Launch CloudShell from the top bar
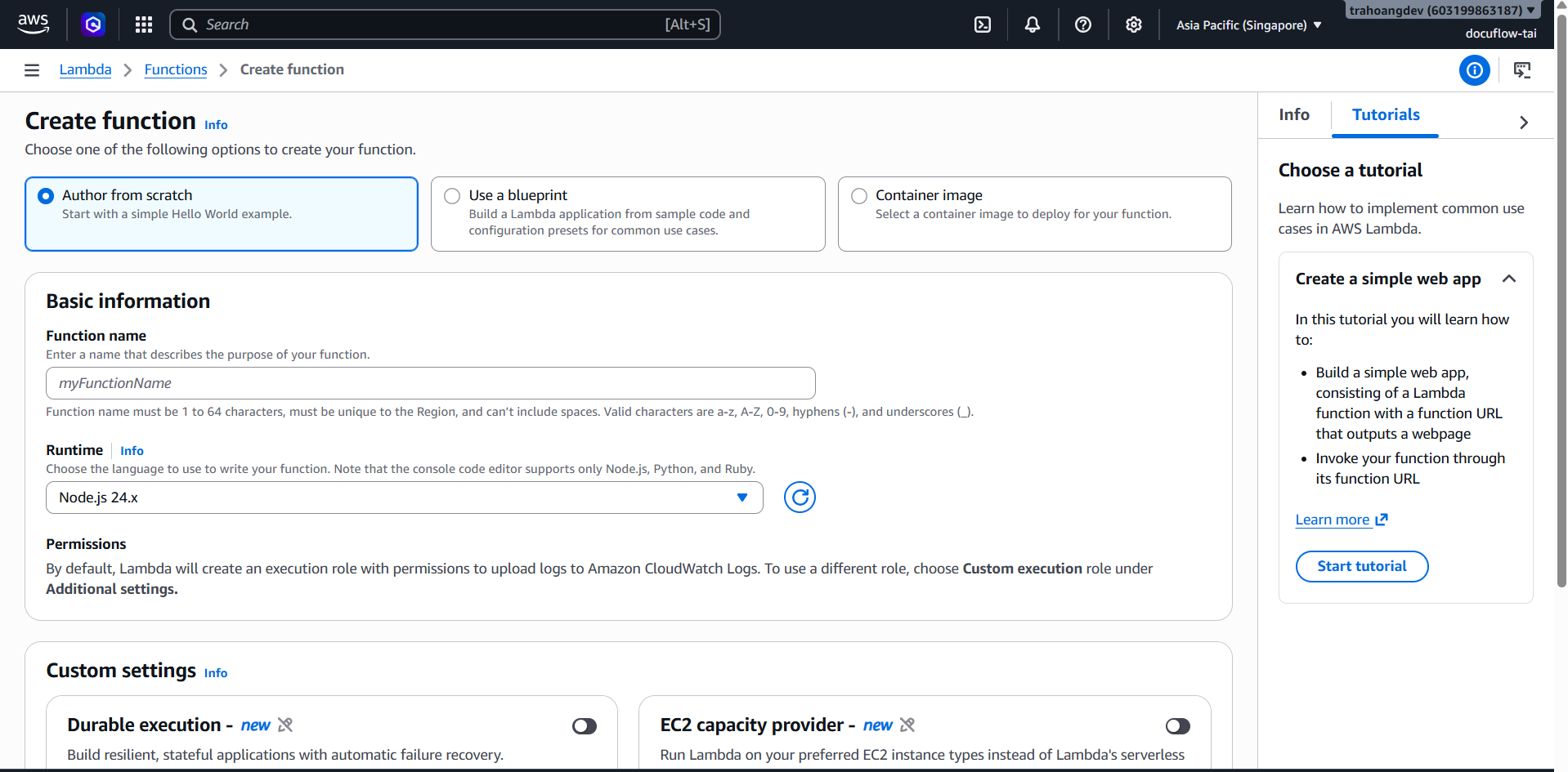The height and width of the screenshot is (772, 1568). coord(983,25)
